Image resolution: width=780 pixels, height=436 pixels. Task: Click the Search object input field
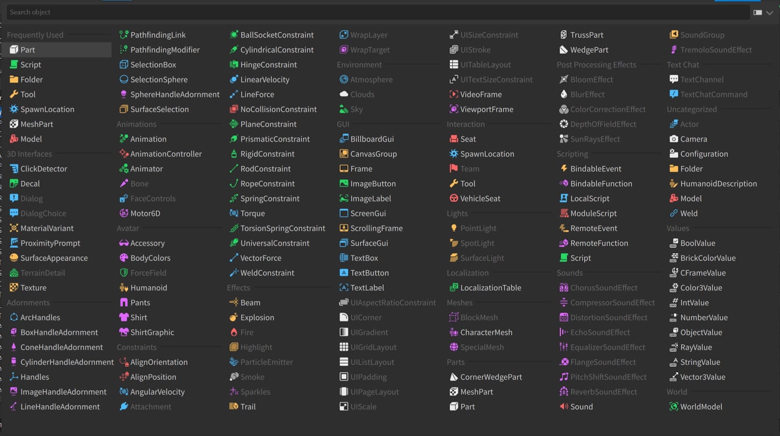(376, 12)
